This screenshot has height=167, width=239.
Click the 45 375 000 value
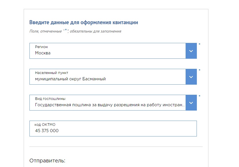click(x=47, y=131)
